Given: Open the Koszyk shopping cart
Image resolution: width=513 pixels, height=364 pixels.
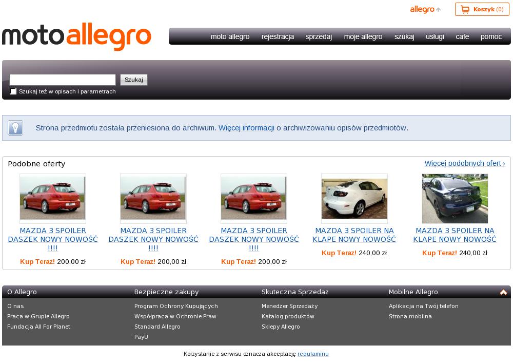Looking at the screenshot, I should [x=482, y=9].
